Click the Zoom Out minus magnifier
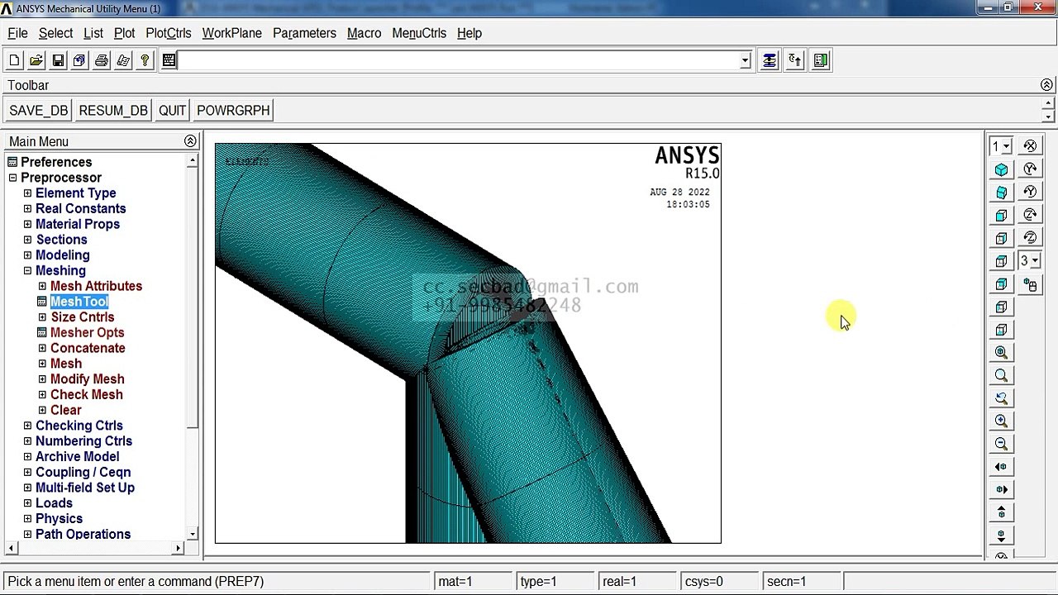 point(1002,444)
